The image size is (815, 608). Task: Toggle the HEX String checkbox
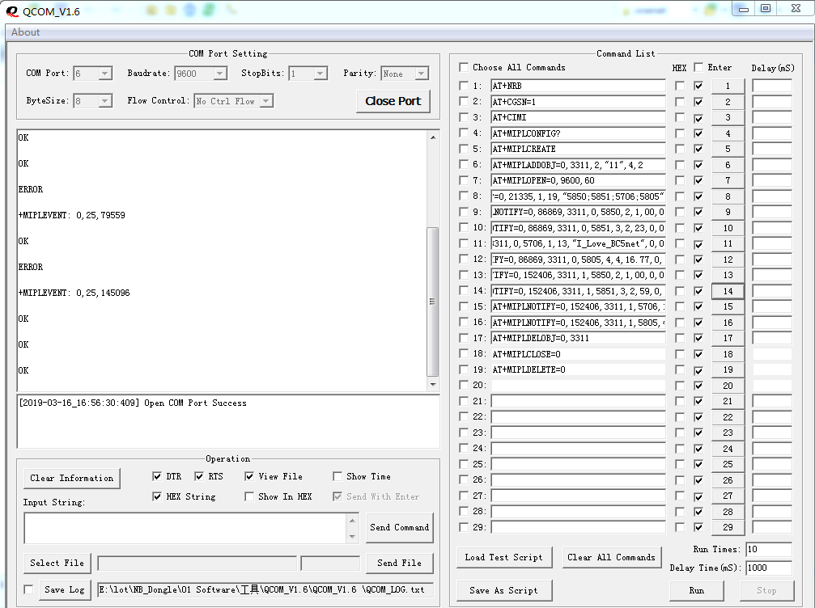[x=157, y=496]
